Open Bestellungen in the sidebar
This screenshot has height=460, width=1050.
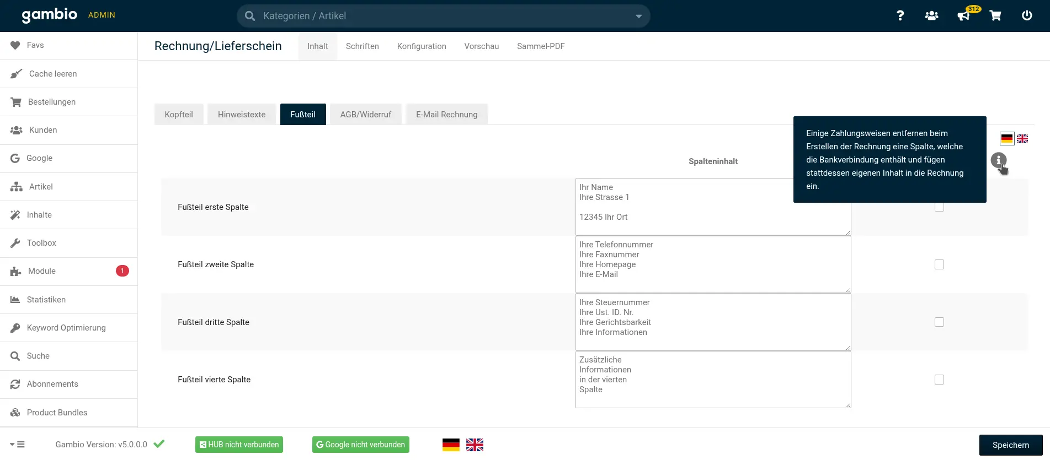pyautogui.click(x=52, y=102)
